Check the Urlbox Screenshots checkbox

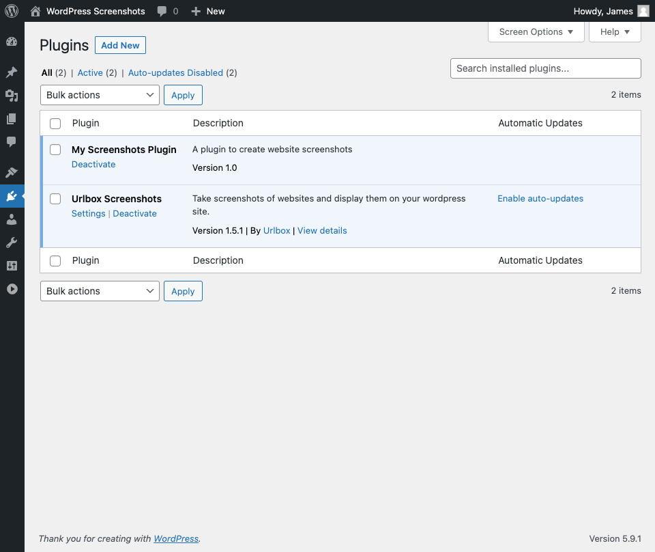coord(55,199)
